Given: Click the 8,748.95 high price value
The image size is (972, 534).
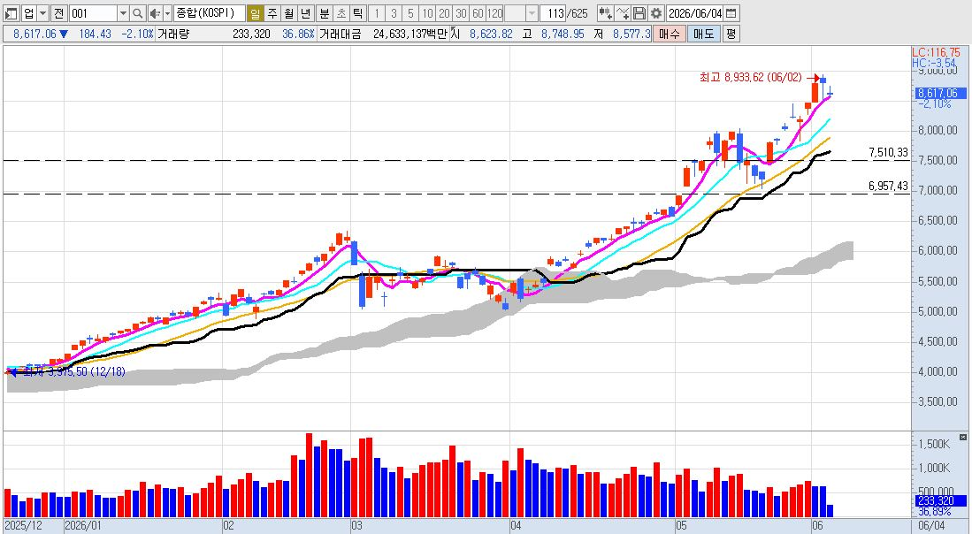Looking at the screenshot, I should point(563,34).
